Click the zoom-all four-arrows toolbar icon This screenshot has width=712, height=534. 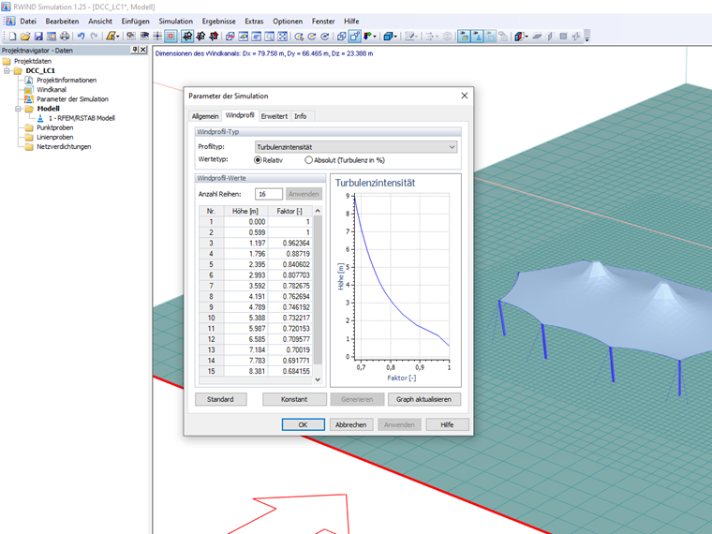click(x=282, y=37)
